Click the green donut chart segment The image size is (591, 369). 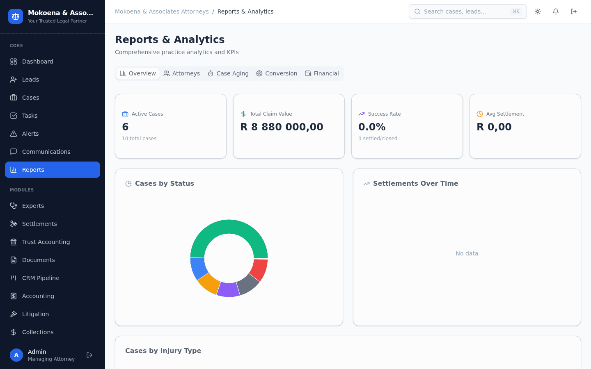coord(229,227)
